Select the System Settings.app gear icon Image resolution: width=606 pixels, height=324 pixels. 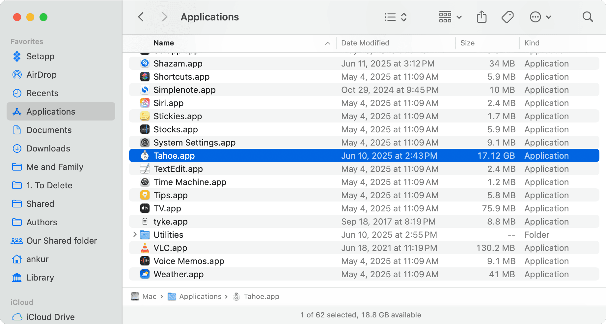pos(145,142)
